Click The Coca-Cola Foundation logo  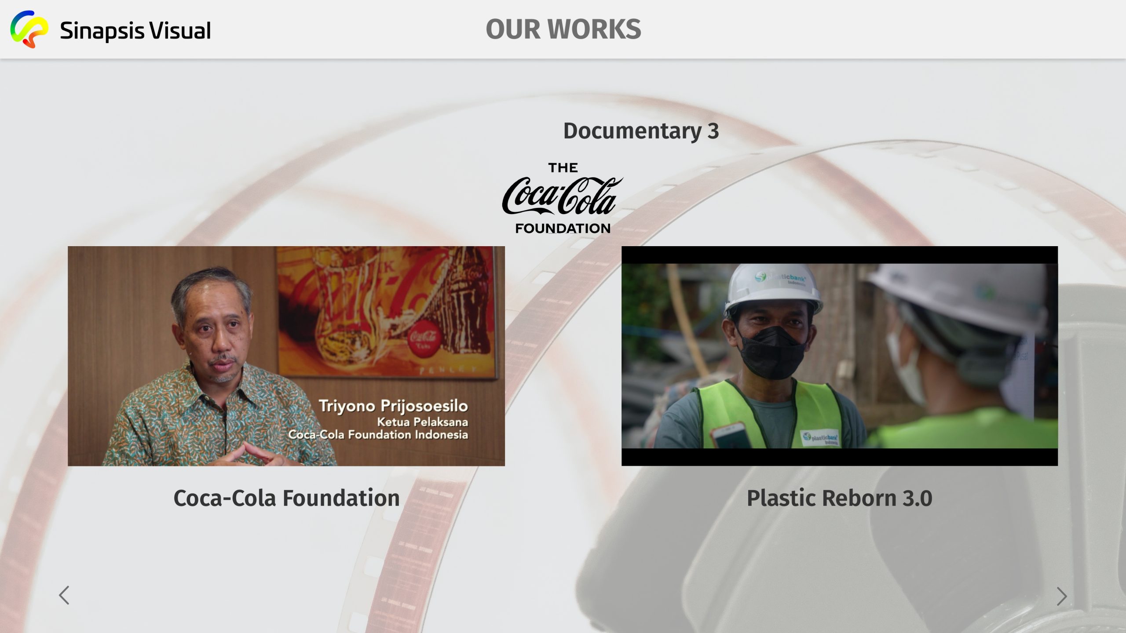pyautogui.click(x=563, y=198)
